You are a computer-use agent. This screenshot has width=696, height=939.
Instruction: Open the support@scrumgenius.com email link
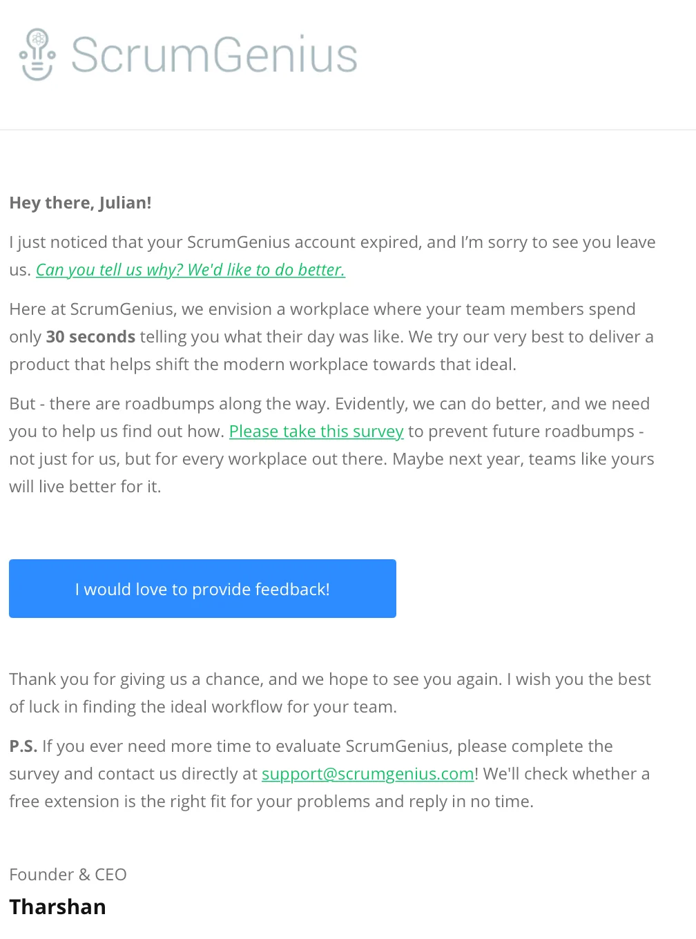(368, 774)
